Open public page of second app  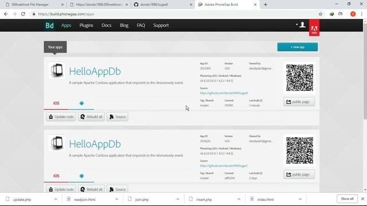299,175
